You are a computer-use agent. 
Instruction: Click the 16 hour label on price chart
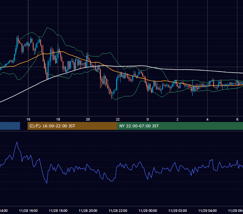pos(28,119)
